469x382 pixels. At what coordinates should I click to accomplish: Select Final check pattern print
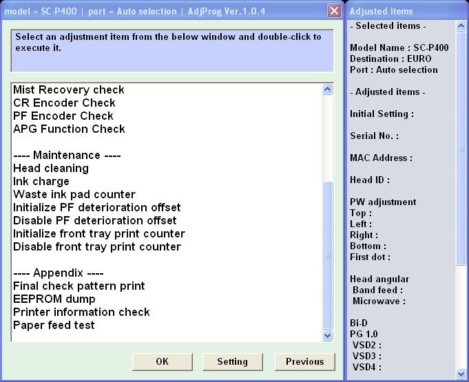pos(79,286)
